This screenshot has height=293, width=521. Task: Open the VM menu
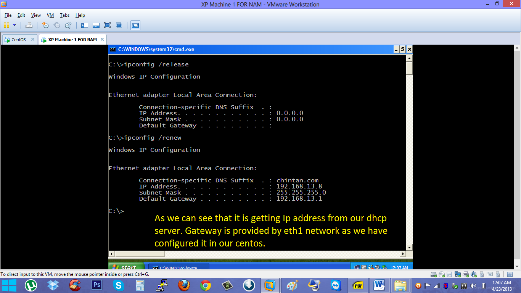pos(50,15)
